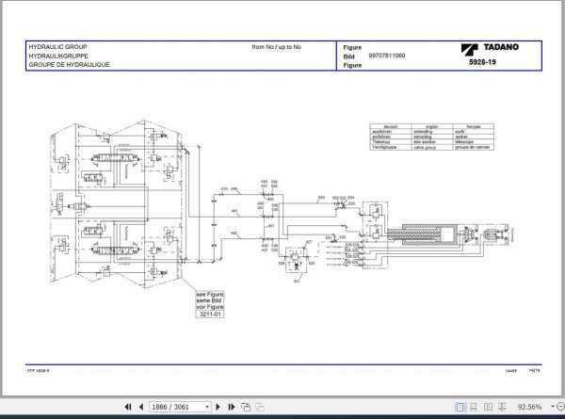Viewport: 565px width, 419px height.
Task: Click the Tadano logo in header
Action: tap(490, 49)
